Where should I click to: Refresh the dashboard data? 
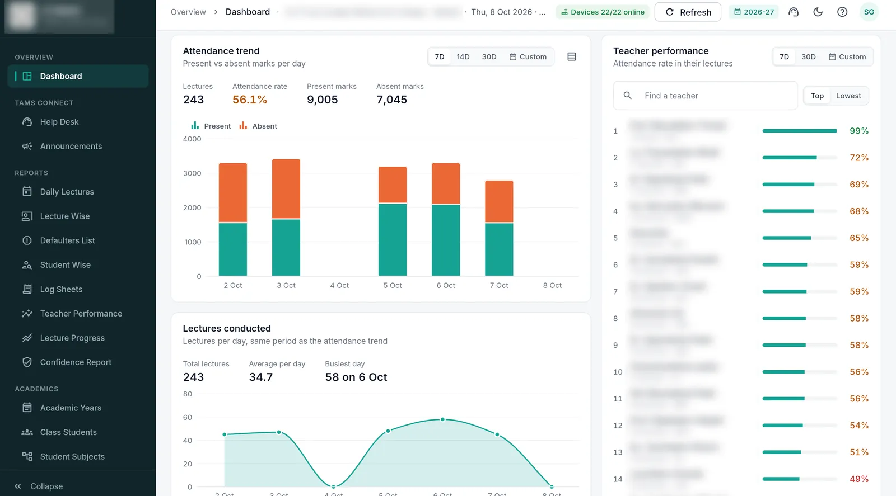[688, 12]
